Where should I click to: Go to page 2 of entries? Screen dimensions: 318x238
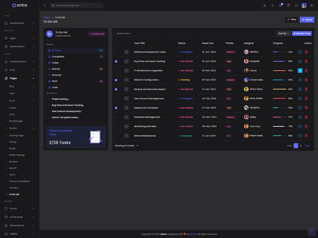[x=301, y=146]
